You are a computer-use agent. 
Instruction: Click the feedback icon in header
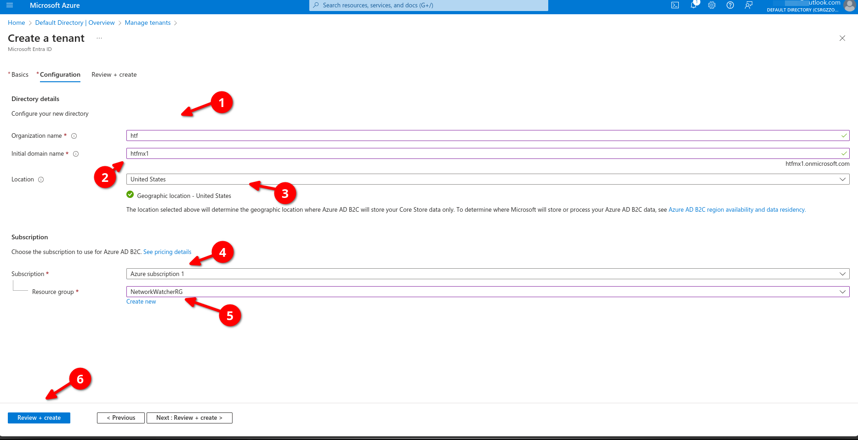coord(749,6)
